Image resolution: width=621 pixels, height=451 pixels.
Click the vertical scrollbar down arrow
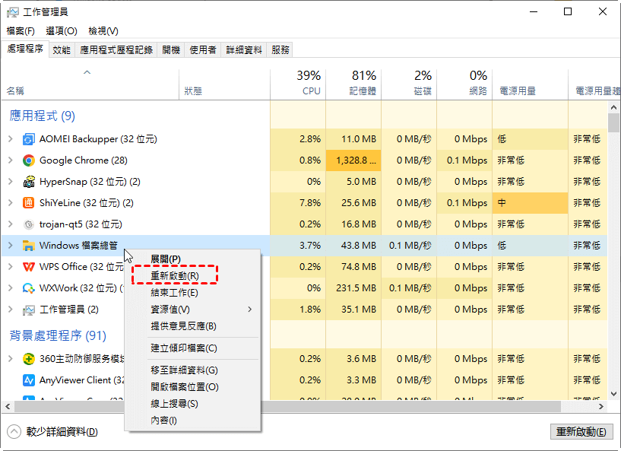(x=614, y=393)
